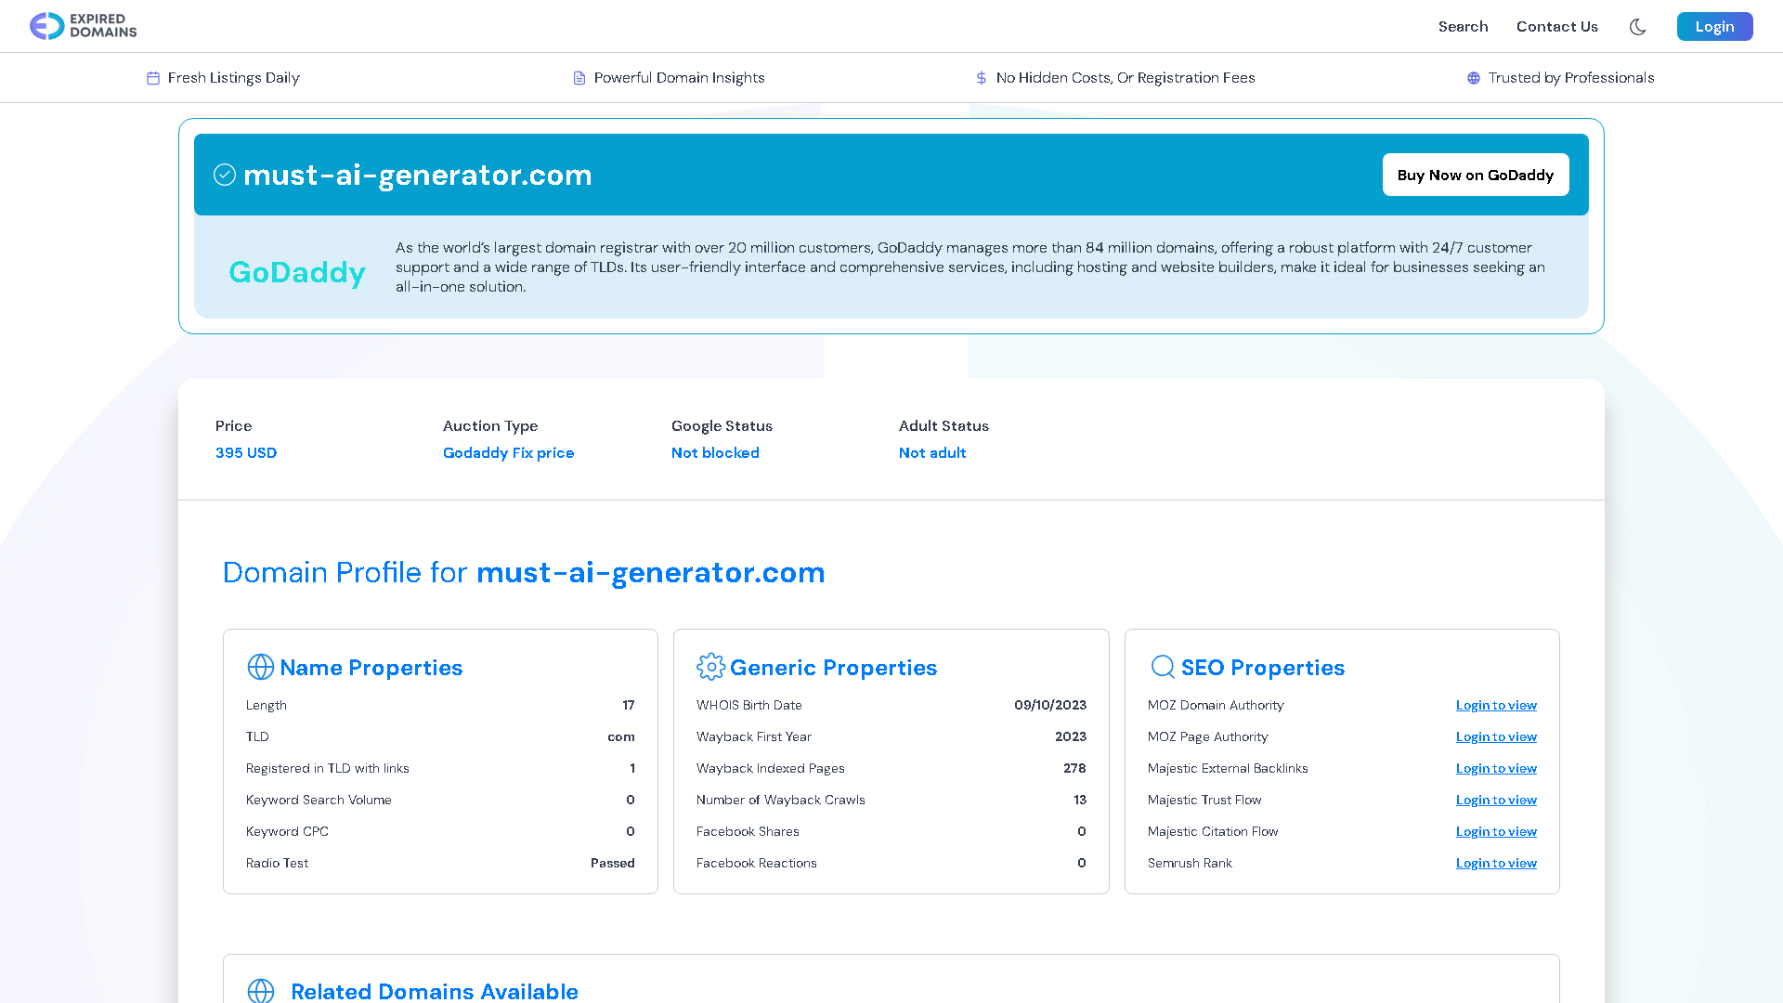Click Login to view for Semrush Rank
Image resolution: width=1783 pixels, height=1003 pixels.
coord(1496,863)
